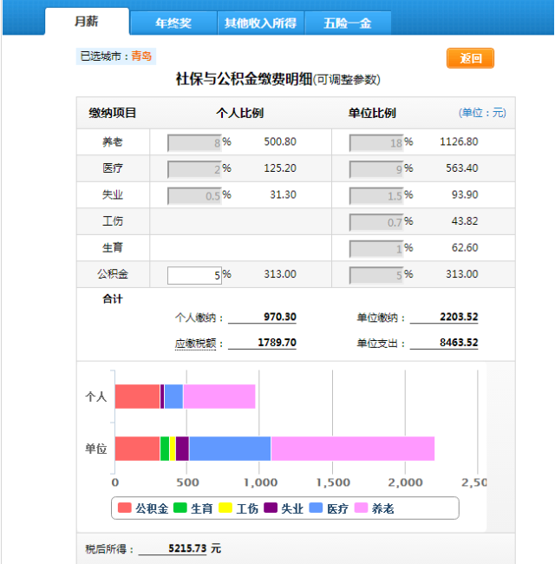The height and width of the screenshot is (564, 555).
Task: Click the employer 养老 18% field
Action: pos(376,142)
